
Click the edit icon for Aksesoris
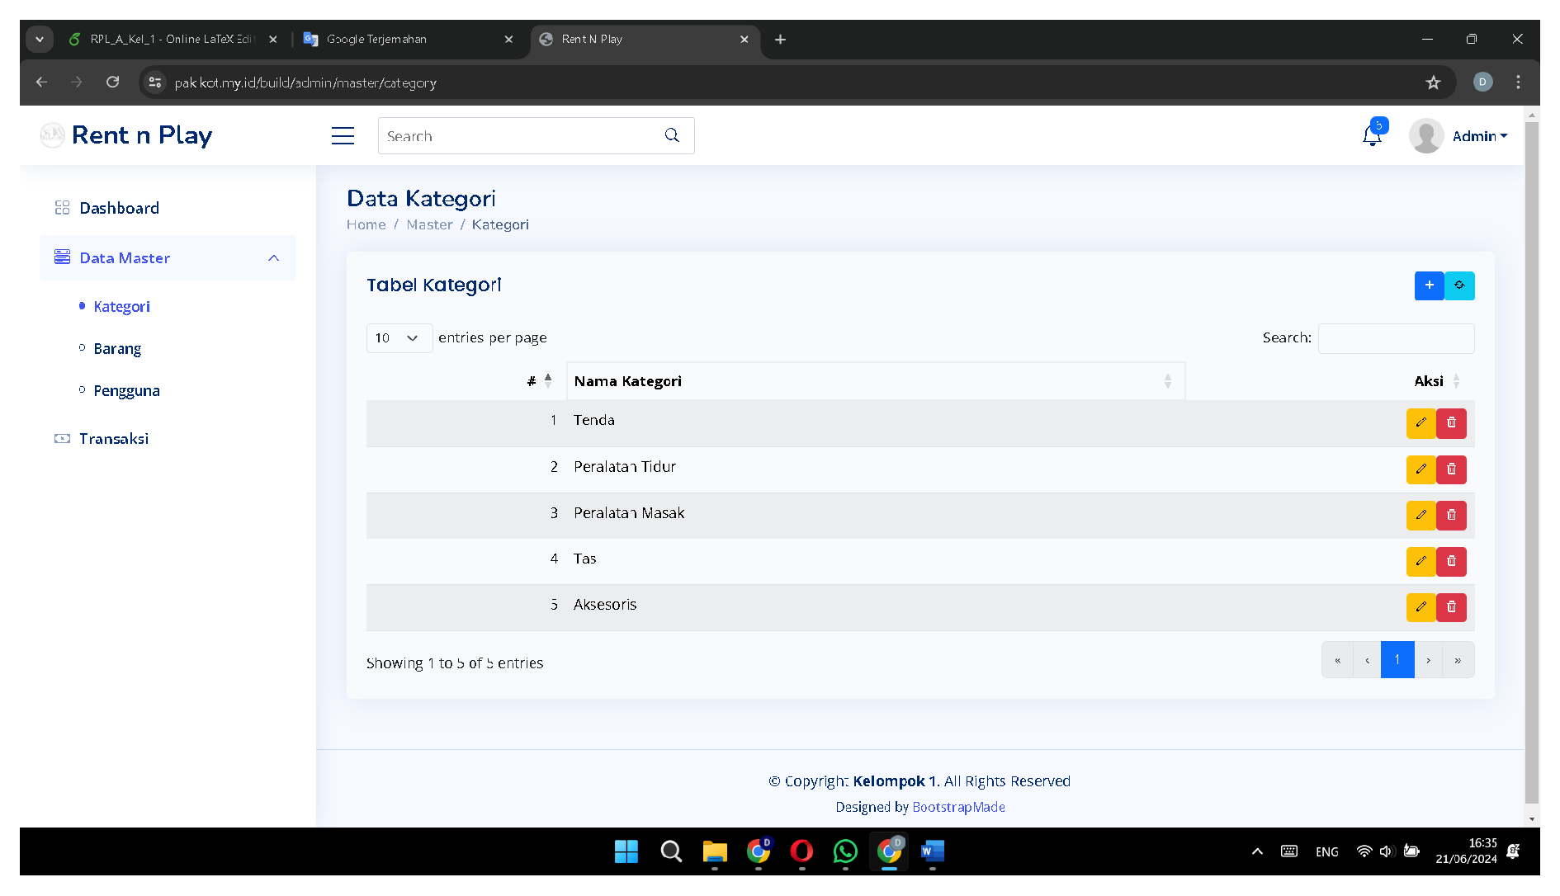click(x=1421, y=607)
